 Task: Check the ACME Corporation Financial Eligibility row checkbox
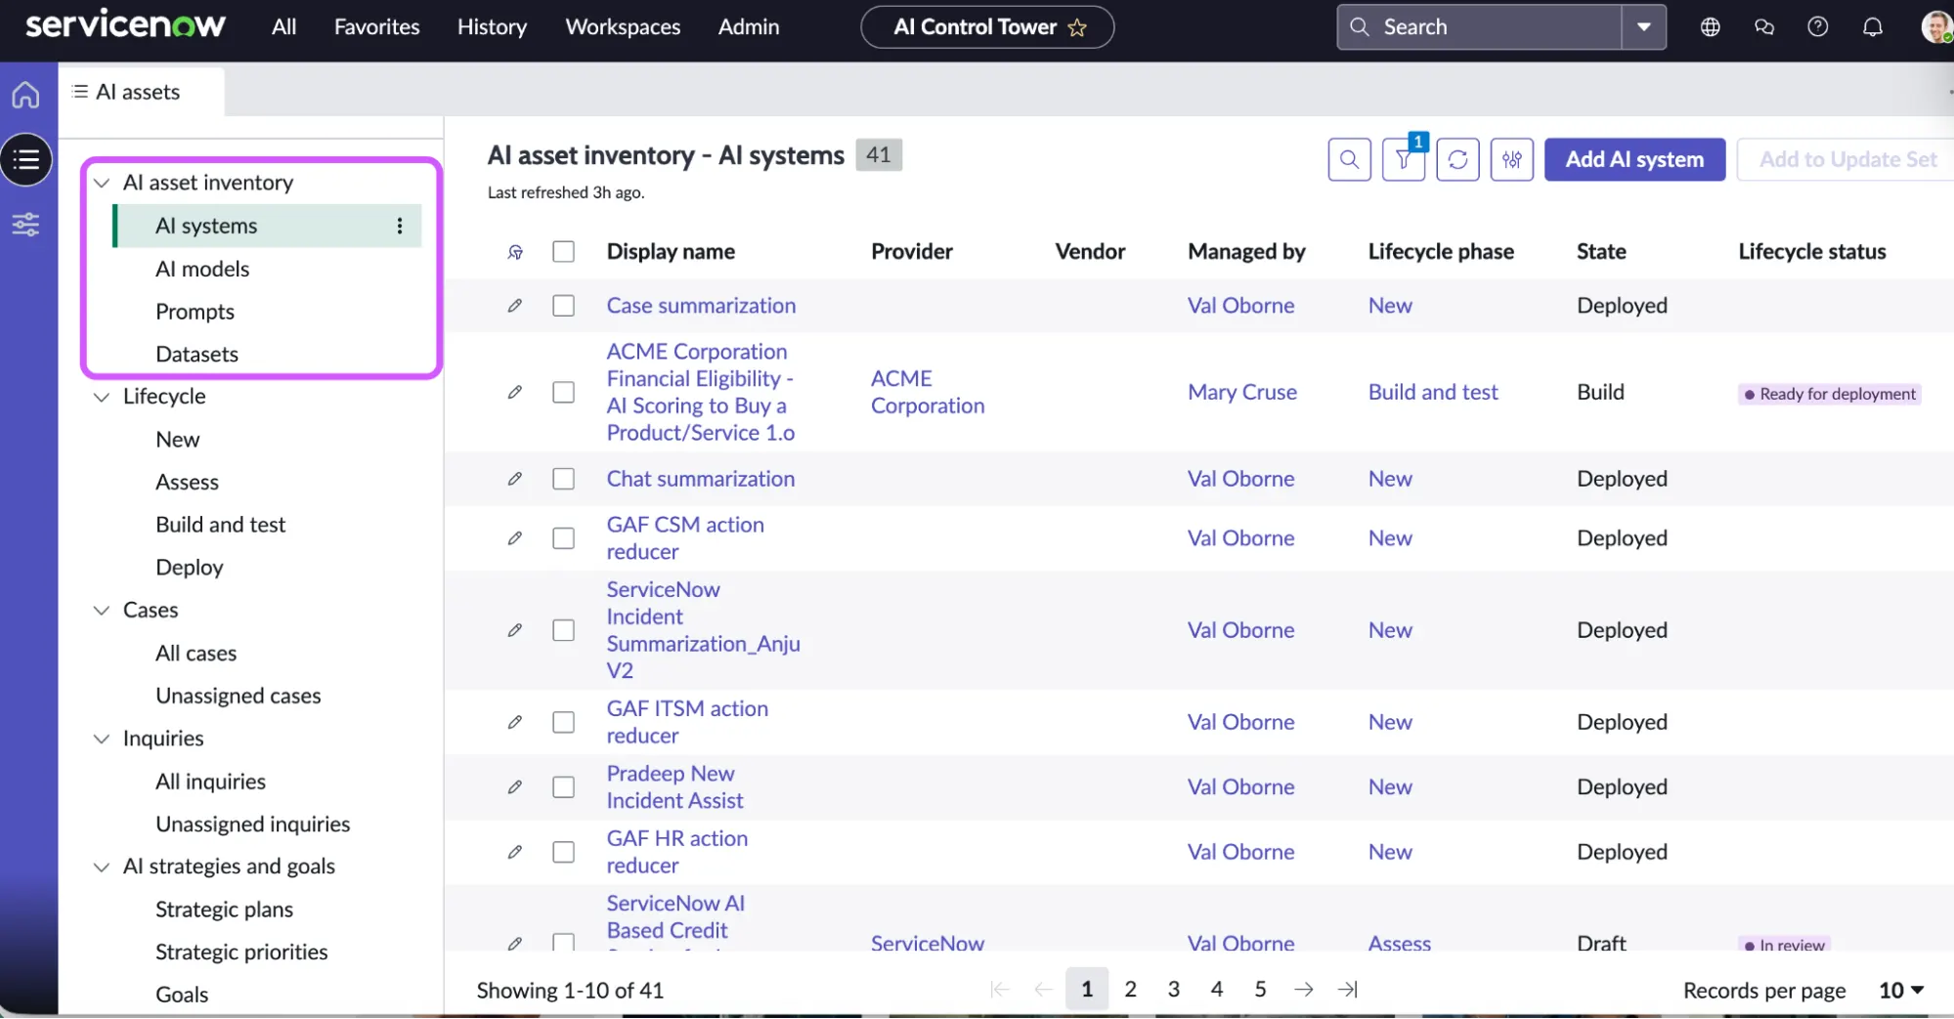pos(563,393)
